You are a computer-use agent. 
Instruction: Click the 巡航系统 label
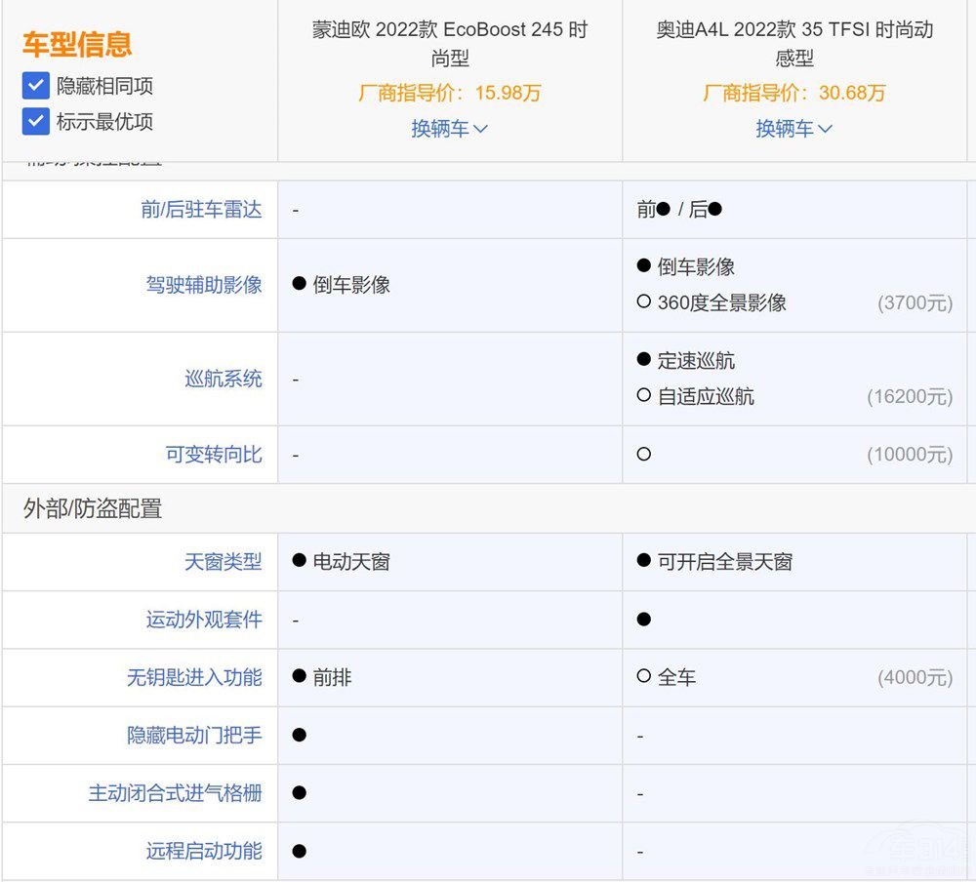point(225,379)
